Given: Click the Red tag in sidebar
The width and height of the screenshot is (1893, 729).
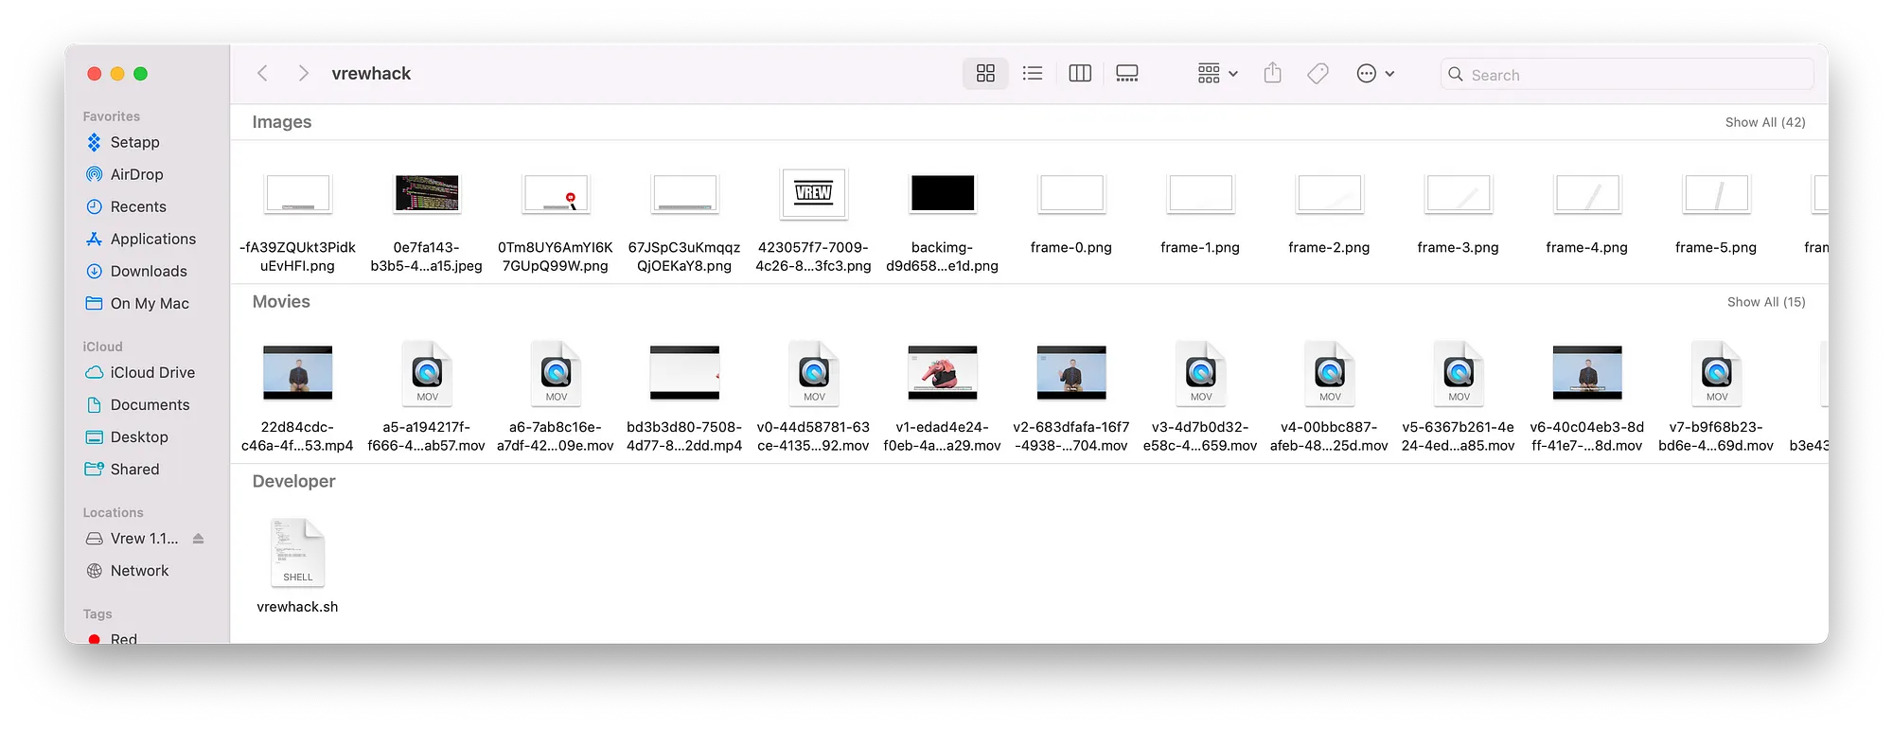Looking at the screenshot, I should tap(123, 638).
